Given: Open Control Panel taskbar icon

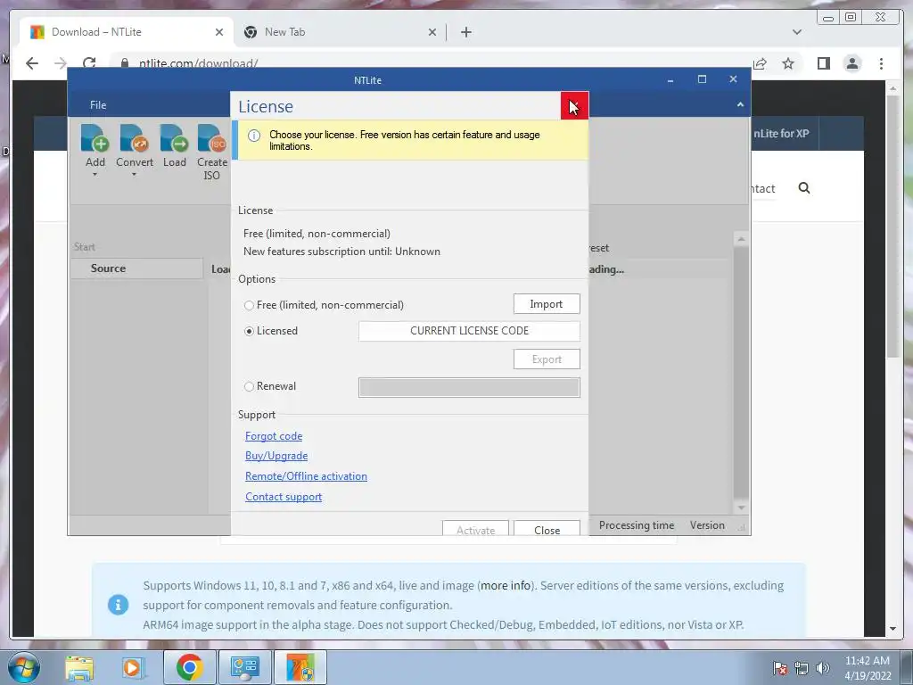Looking at the screenshot, I should coord(244,667).
